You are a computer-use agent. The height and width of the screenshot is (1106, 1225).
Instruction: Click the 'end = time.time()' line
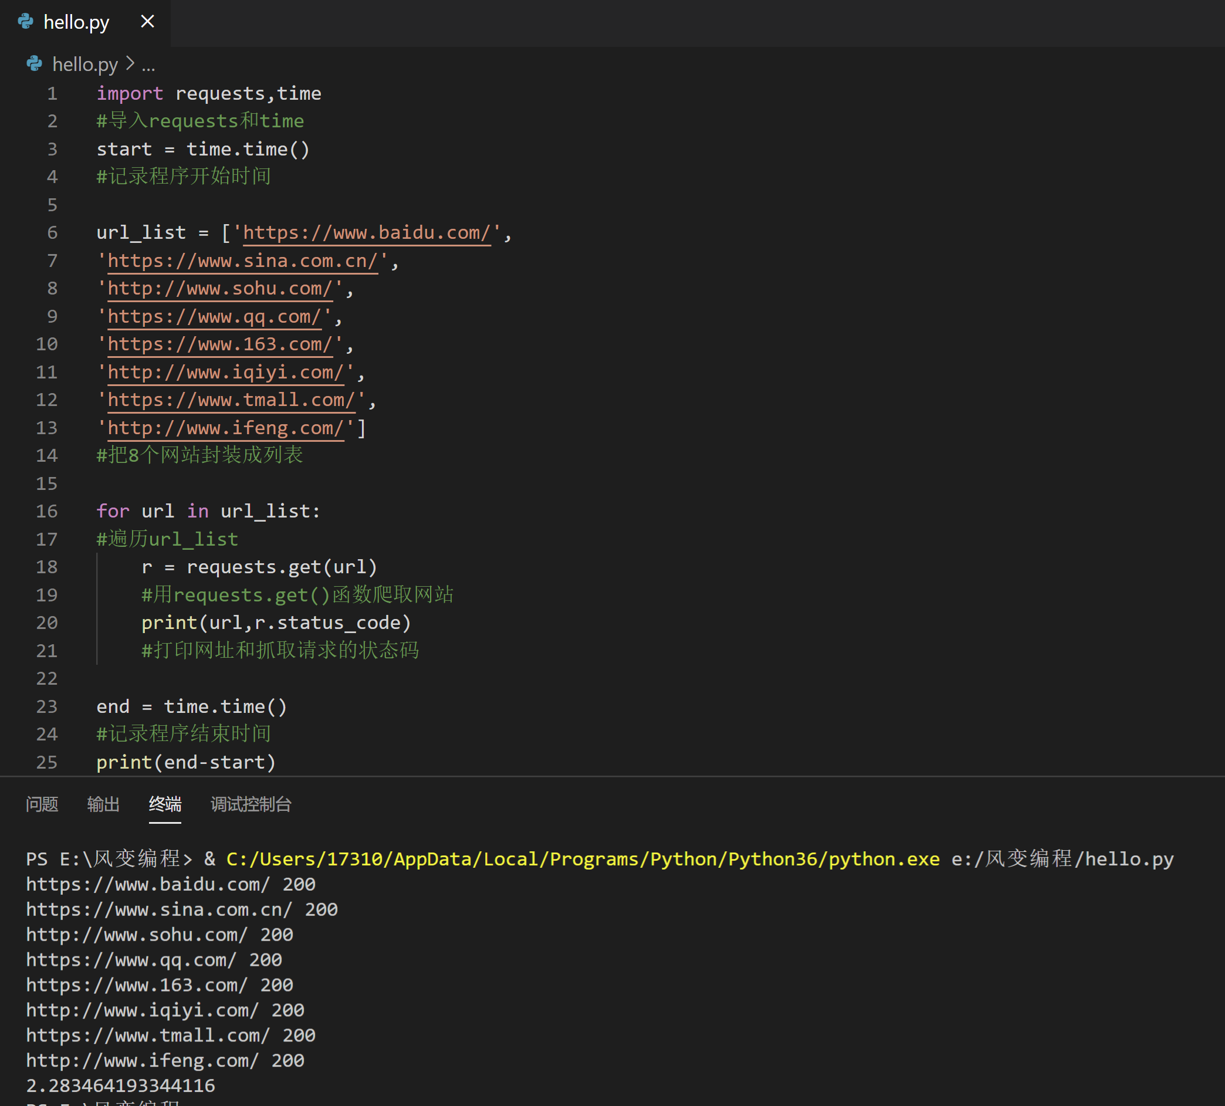192,706
